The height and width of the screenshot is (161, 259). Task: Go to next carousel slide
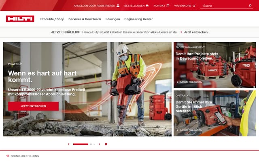tap(99, 144)
